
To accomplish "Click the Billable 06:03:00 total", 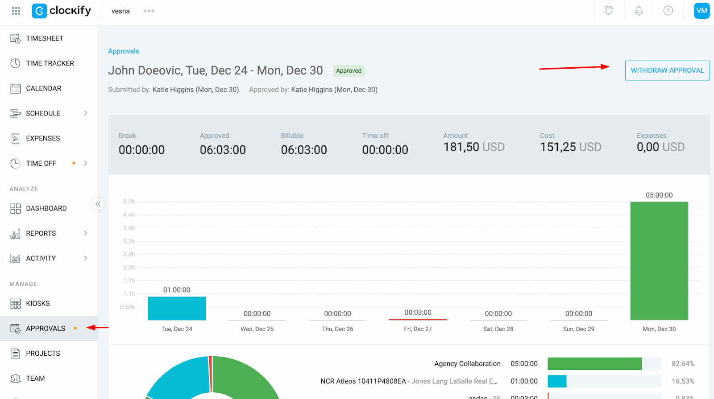I will [x=304, y=150].
